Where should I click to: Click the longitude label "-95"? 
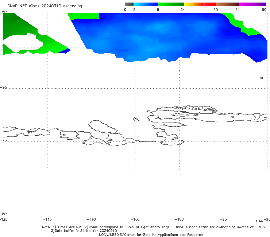click(x=223, y=219)
